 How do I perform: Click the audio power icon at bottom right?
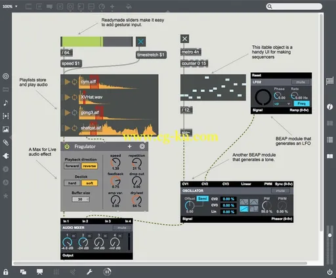pos(330,272)
